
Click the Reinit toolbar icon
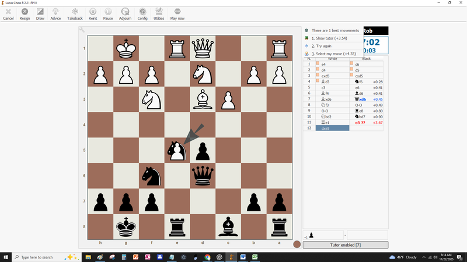point(93,13)
